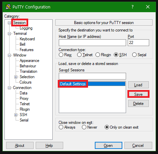The height and width of the screenshot is (154, 158).
Task: Select the Telnet connection type
Action: 85,55
